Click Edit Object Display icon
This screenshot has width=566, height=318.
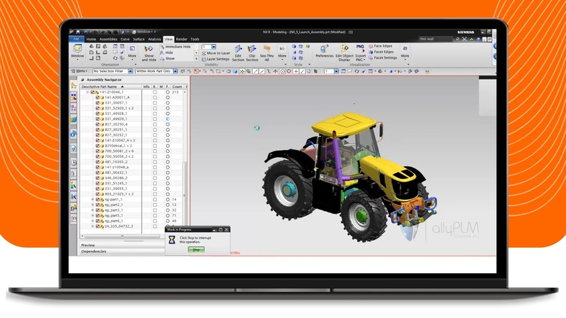point(345,48)
